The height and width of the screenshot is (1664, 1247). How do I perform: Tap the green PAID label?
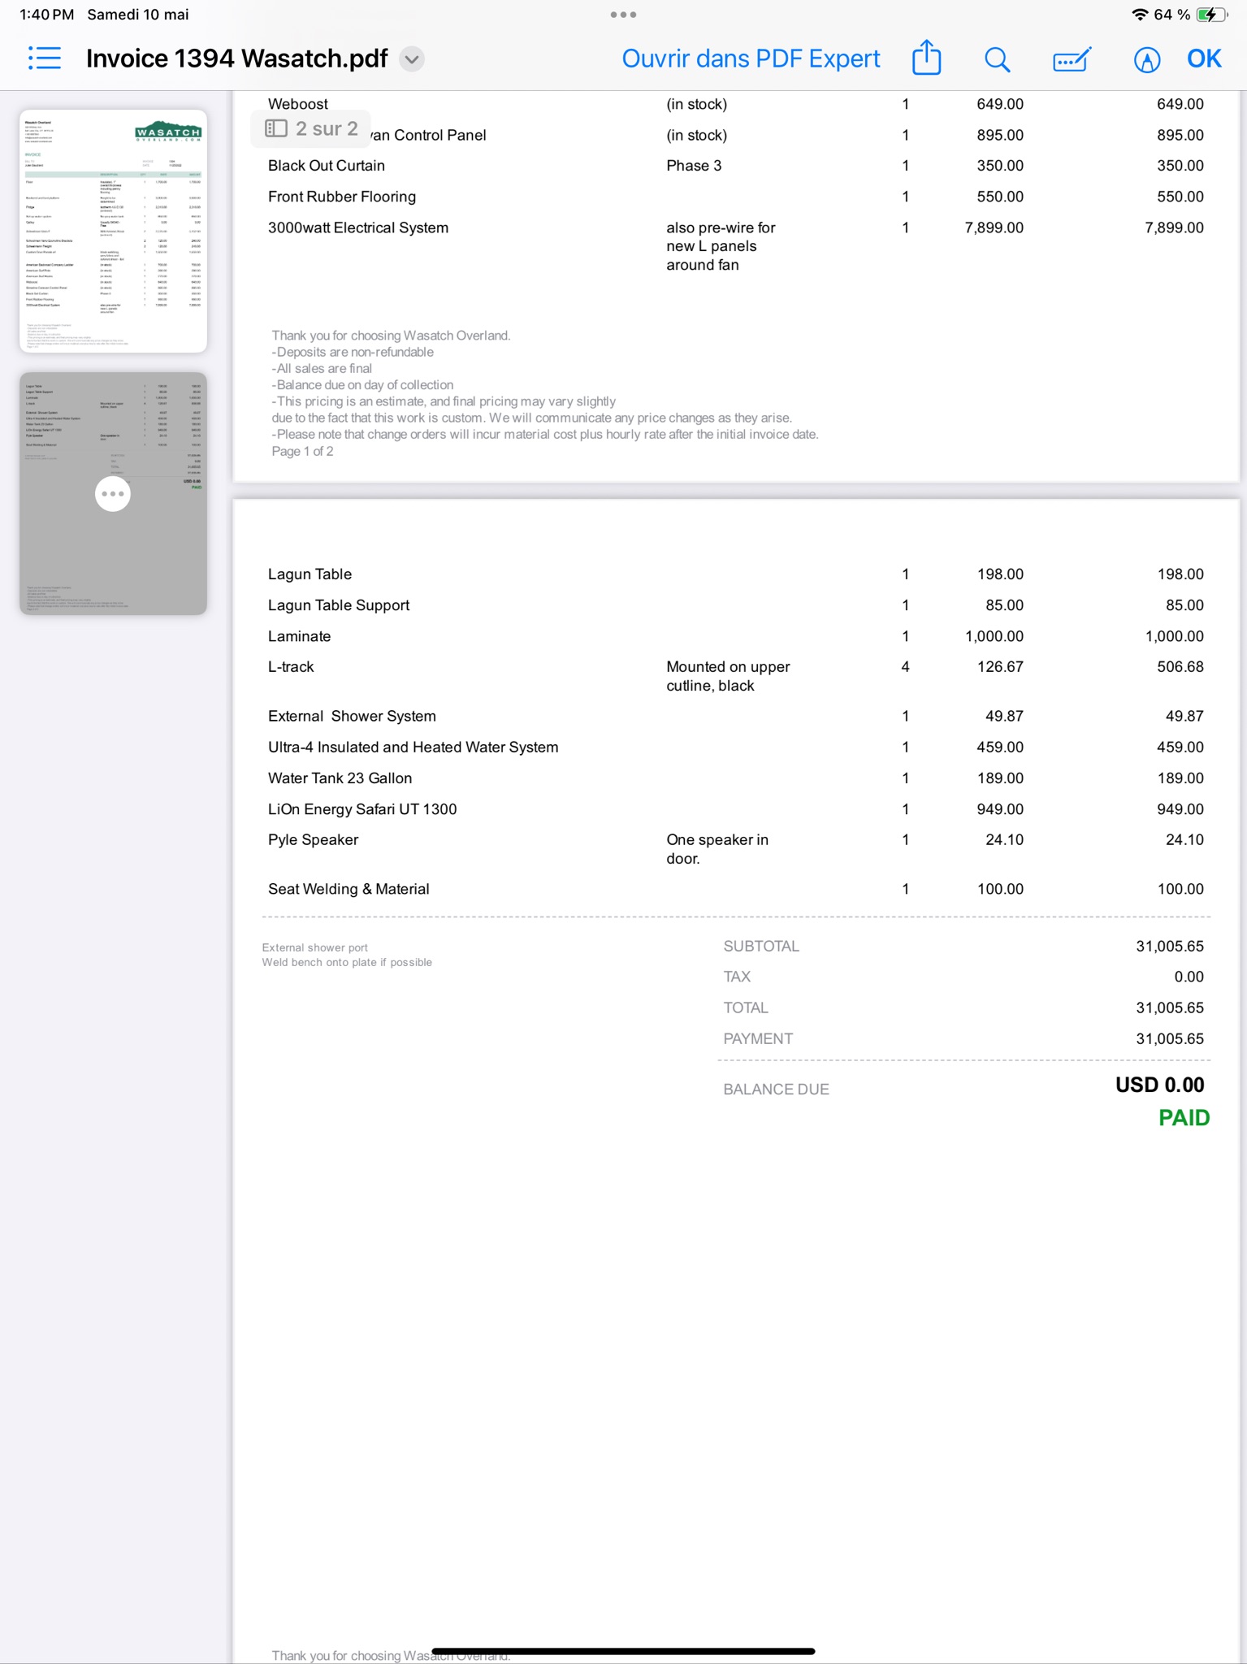[x=1183, y=1118]
